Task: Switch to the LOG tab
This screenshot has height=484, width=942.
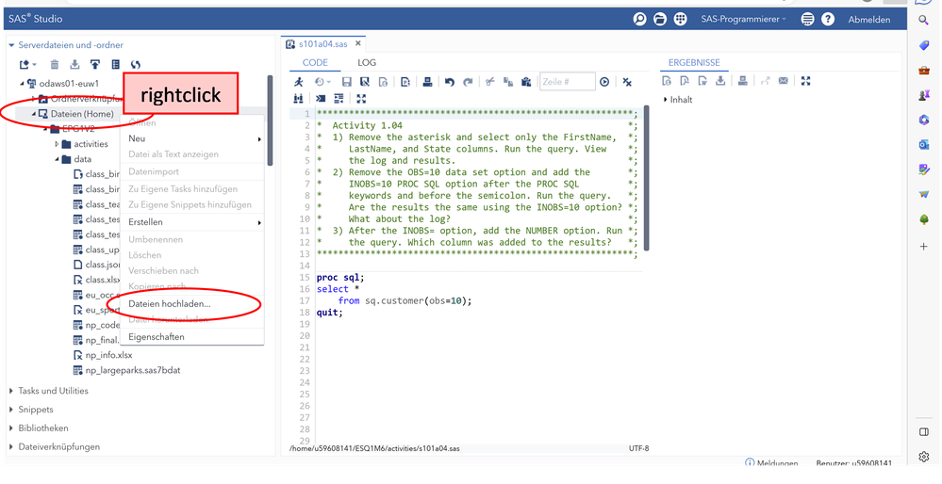Action: [367, 62]
